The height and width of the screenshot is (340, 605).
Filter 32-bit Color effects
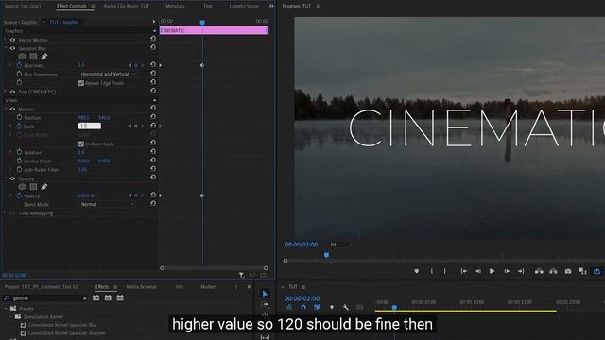point(108,297)
